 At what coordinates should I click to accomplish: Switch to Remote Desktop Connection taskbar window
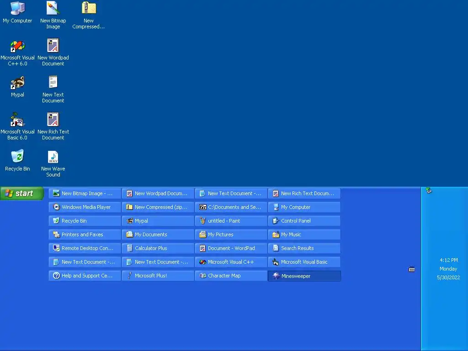point(85,248)
